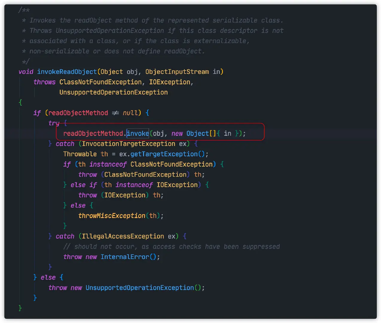Viewport: 381px width, 323px height.
Task: Click the invokeReadObject method name
Action: (67, 72)
